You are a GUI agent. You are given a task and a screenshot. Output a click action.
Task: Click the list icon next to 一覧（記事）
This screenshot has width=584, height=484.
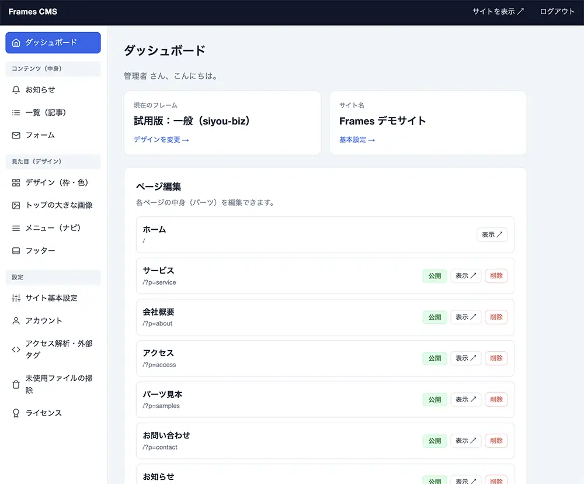tap(16, 113)
